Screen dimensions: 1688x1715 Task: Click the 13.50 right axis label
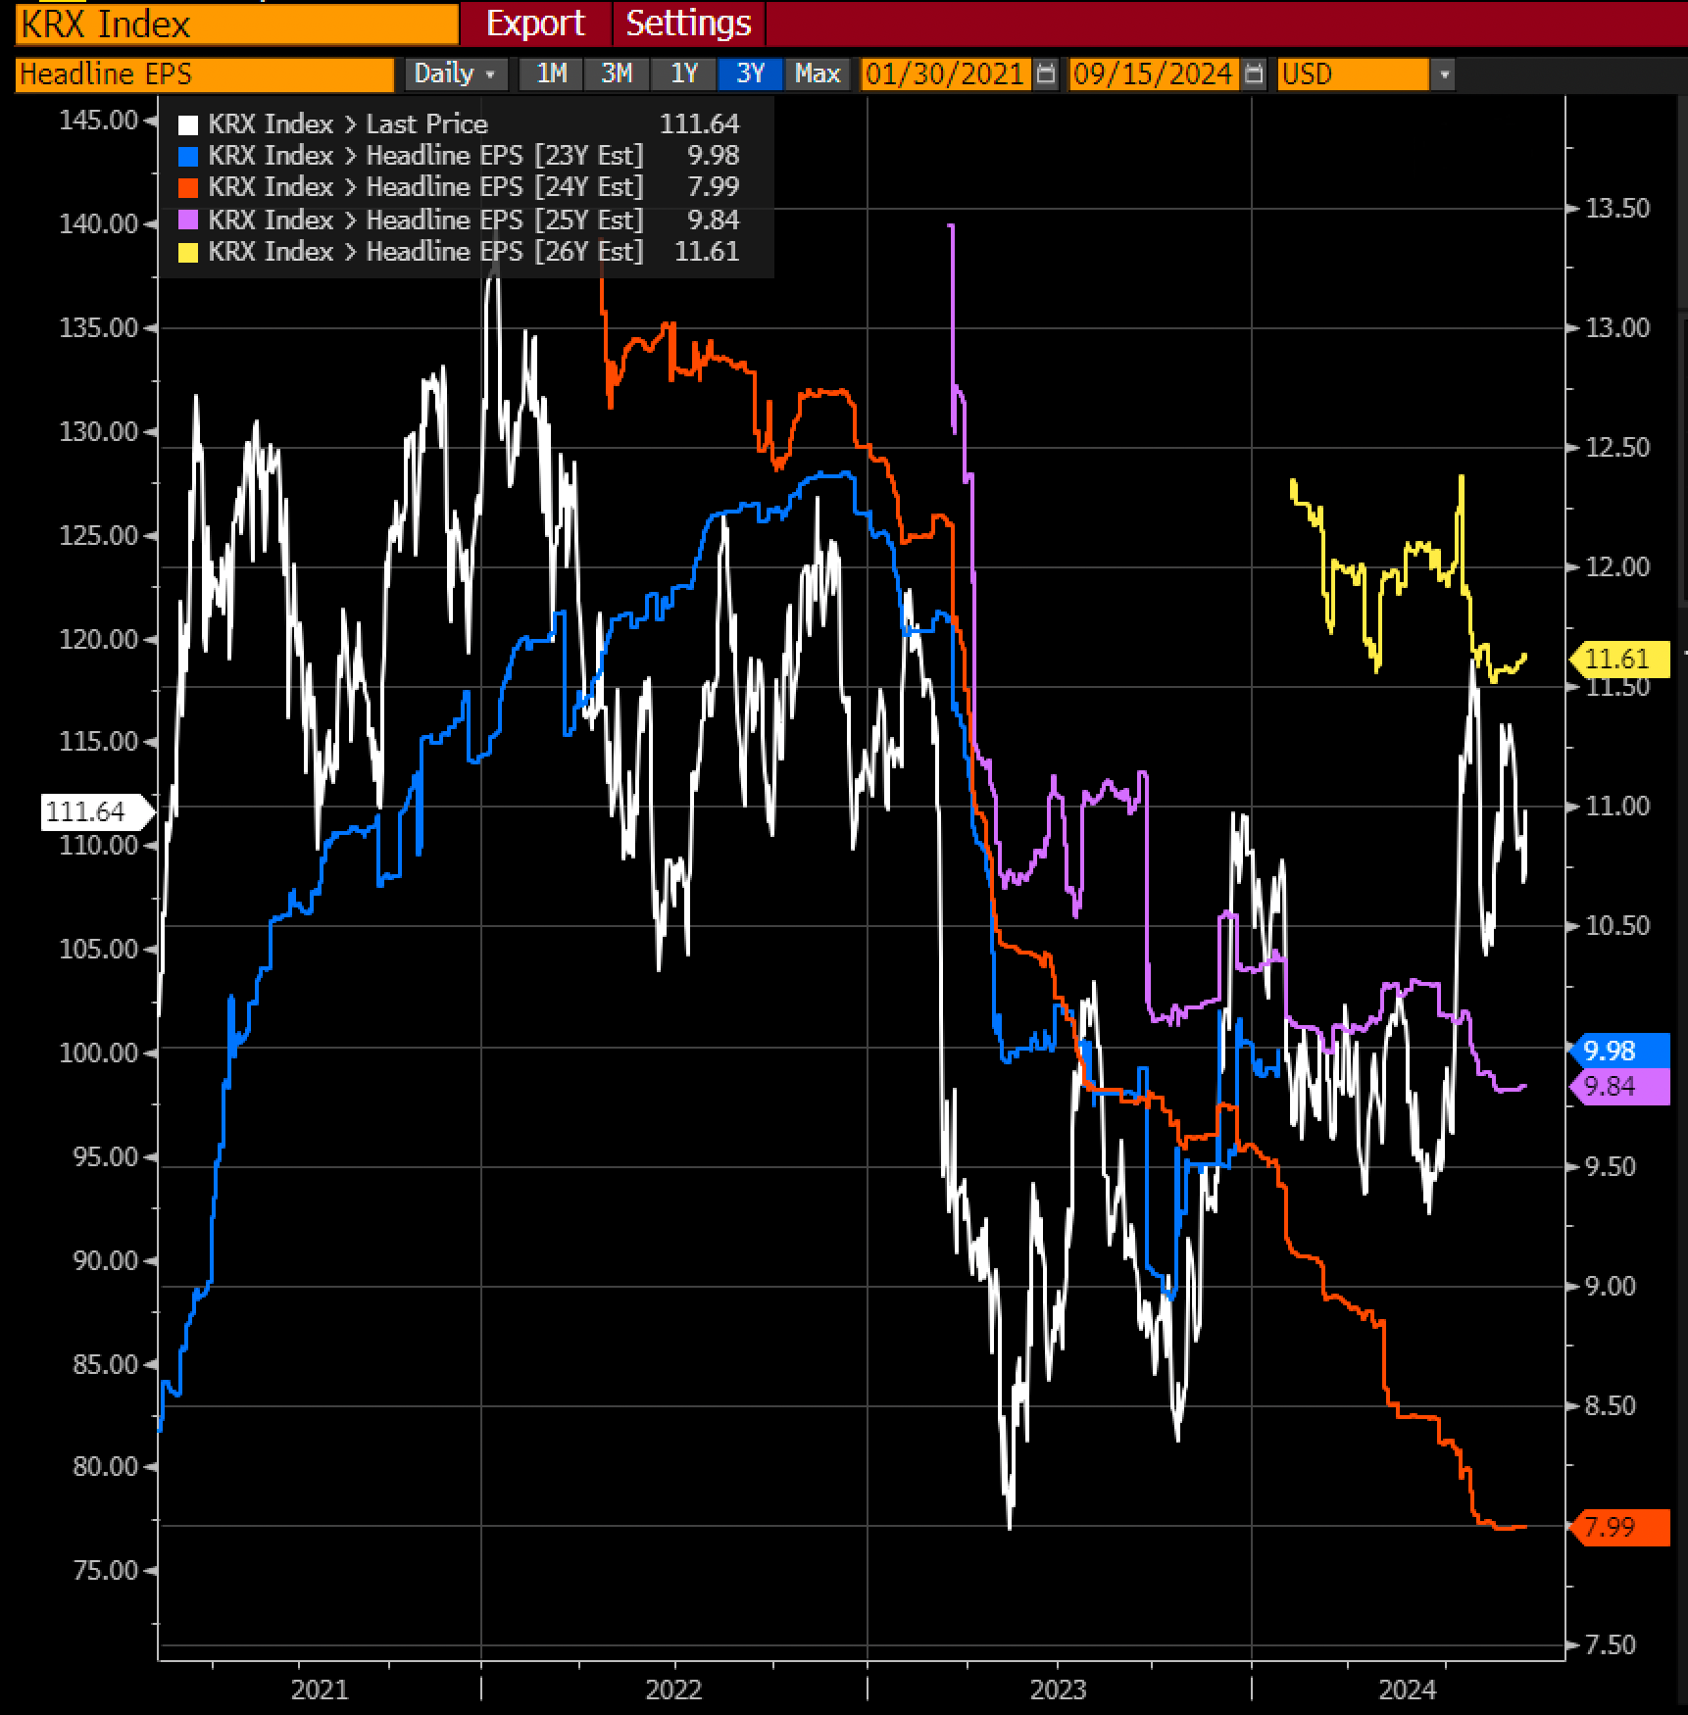click(x=1618, y=209)
